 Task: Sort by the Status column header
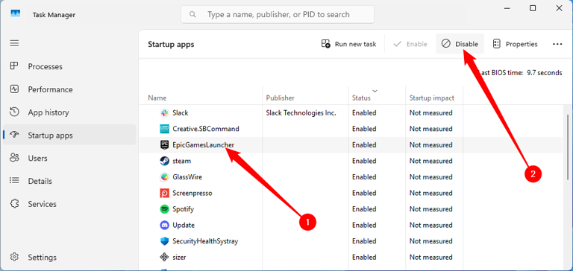(x=361, y=98)
